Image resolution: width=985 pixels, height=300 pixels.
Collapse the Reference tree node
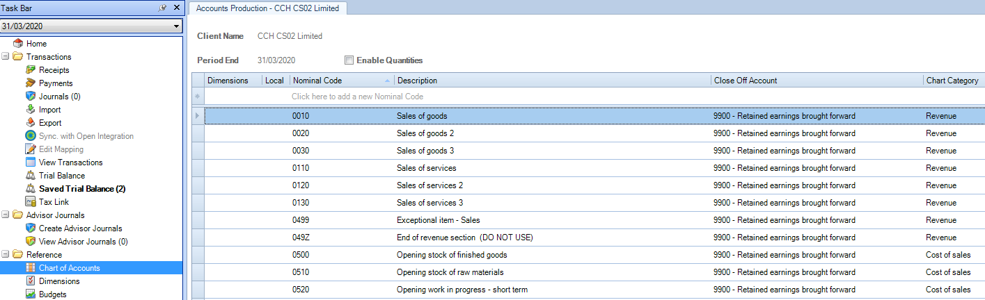[x=6, y=255]
